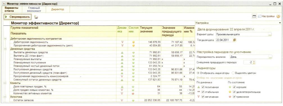Open the Настройка panel dropdown arrow
283x106 pixels.
tap(280, 23)
